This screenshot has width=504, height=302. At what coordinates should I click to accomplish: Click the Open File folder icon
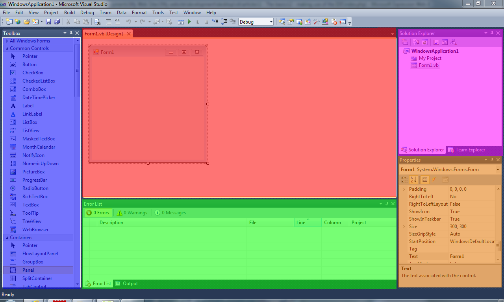click(26, 22)
